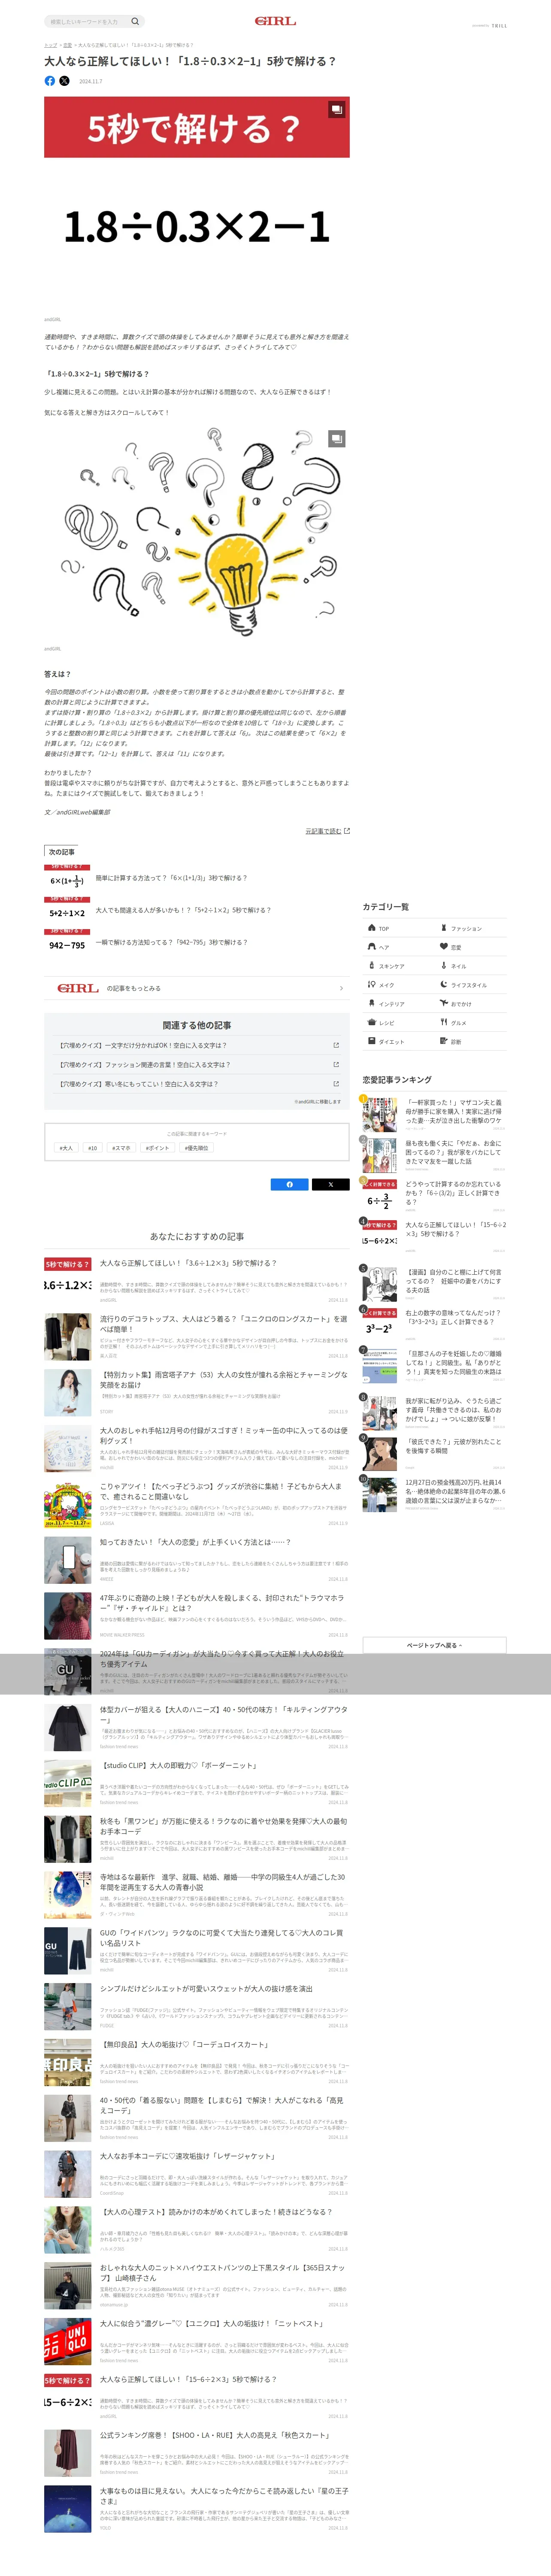Open グルメ category fork and knife icon
This screenshot has width=551, height=2576.
click(444, 1022)
